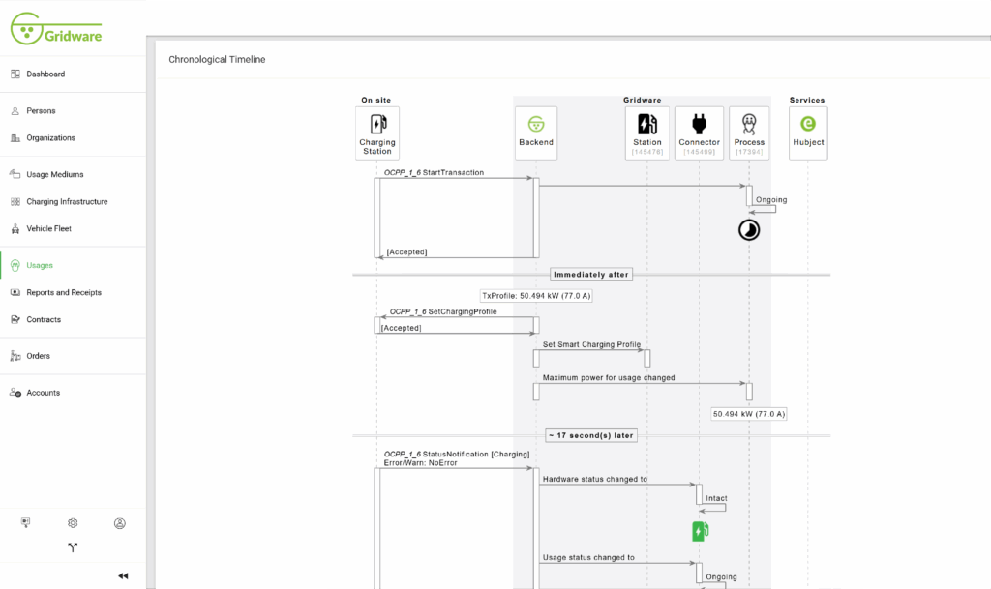991x589 pixels.
Task: Click the Vehicle Fleet icon
Action: click(x=15, y=228)
